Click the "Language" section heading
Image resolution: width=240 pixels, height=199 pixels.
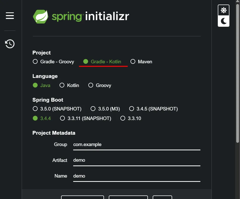(45, 76)
